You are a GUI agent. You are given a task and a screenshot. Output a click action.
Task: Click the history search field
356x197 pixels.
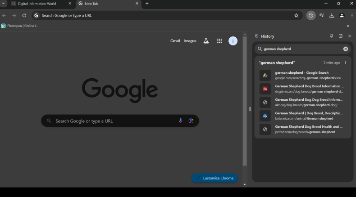(x=303, y=49)
